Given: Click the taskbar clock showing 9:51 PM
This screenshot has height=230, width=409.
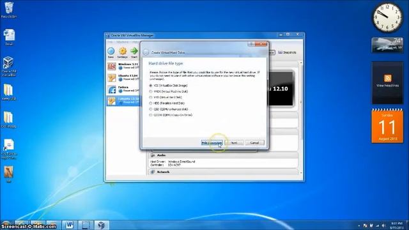Looking at the screenshot, I should click(x=397, y=226).
